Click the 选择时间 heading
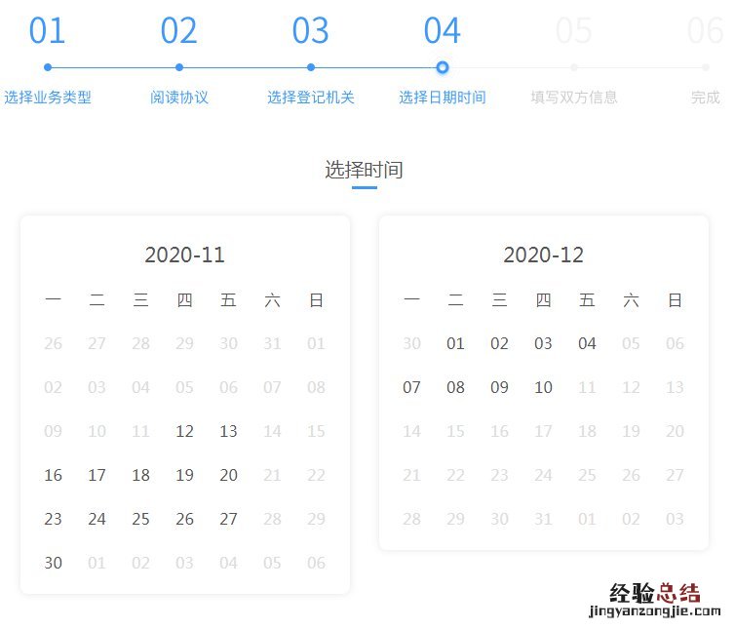The height and width of the screenshot is (629, 735). click(x=365, y=170)
